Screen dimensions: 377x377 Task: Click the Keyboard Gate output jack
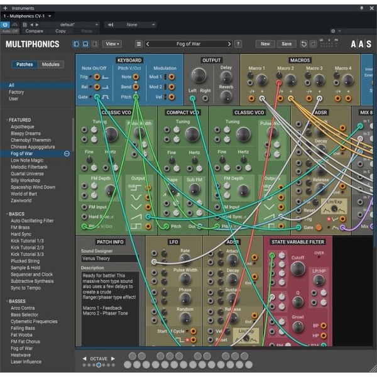coord(97,97)
